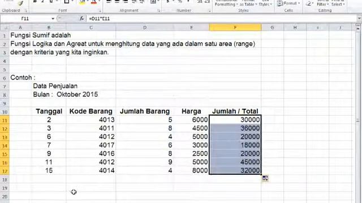Open Font group dialog launcher
The image size is (362, 203).
tap(100, 11)
